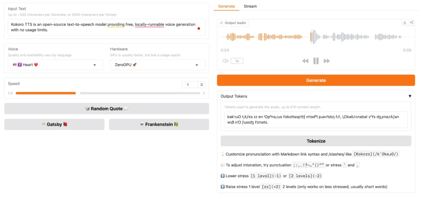Select the Generate tab
Image resolution: width=421 pixels, height=197 pixels.
click(x=227, y=6)
